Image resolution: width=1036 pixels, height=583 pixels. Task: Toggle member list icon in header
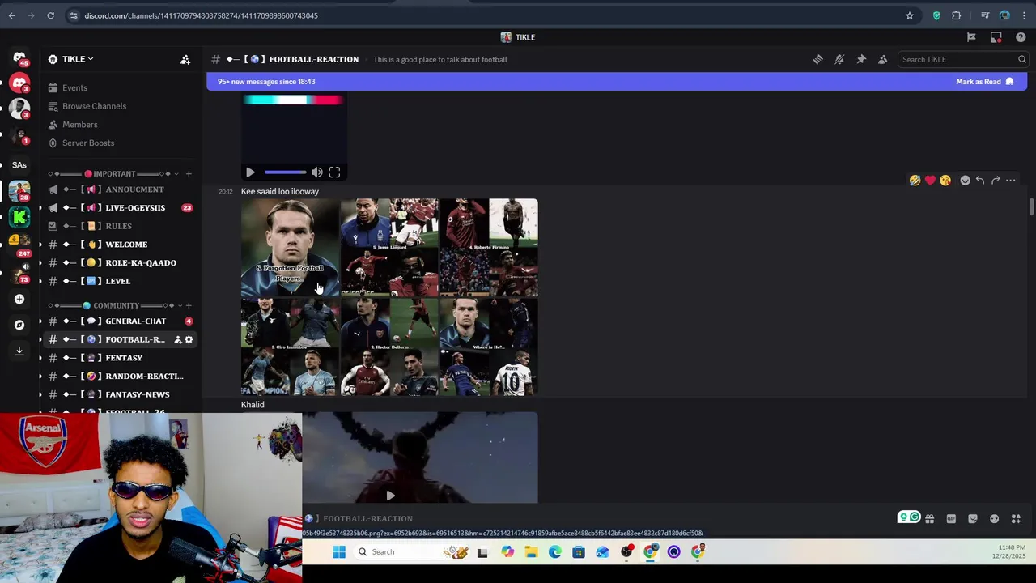point(883,59)
